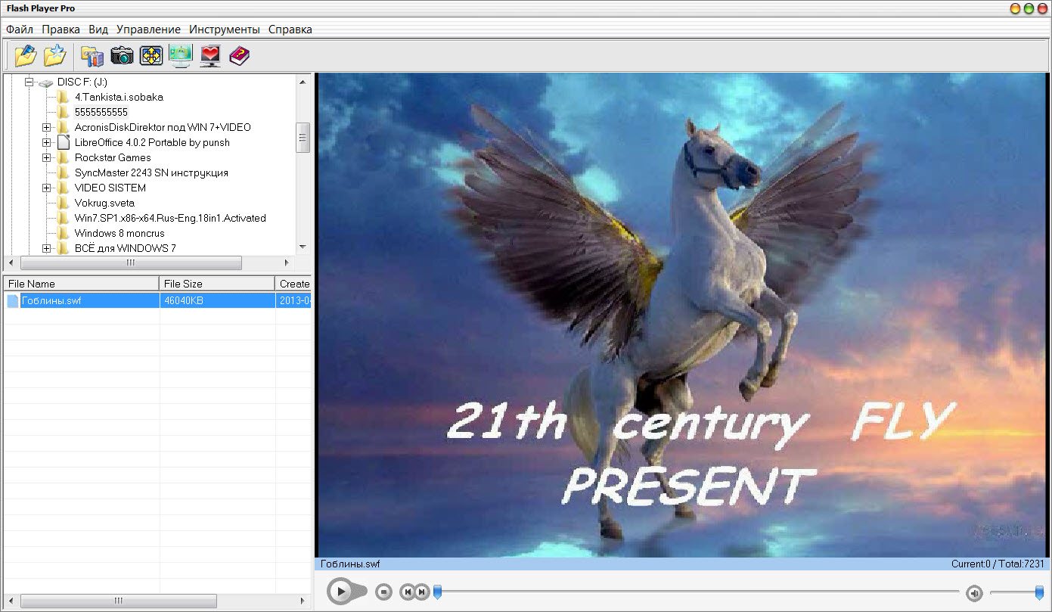This screenshot has width=1052, height=612.
Task: Sort files by File Size column header
Action: (216, 284)
